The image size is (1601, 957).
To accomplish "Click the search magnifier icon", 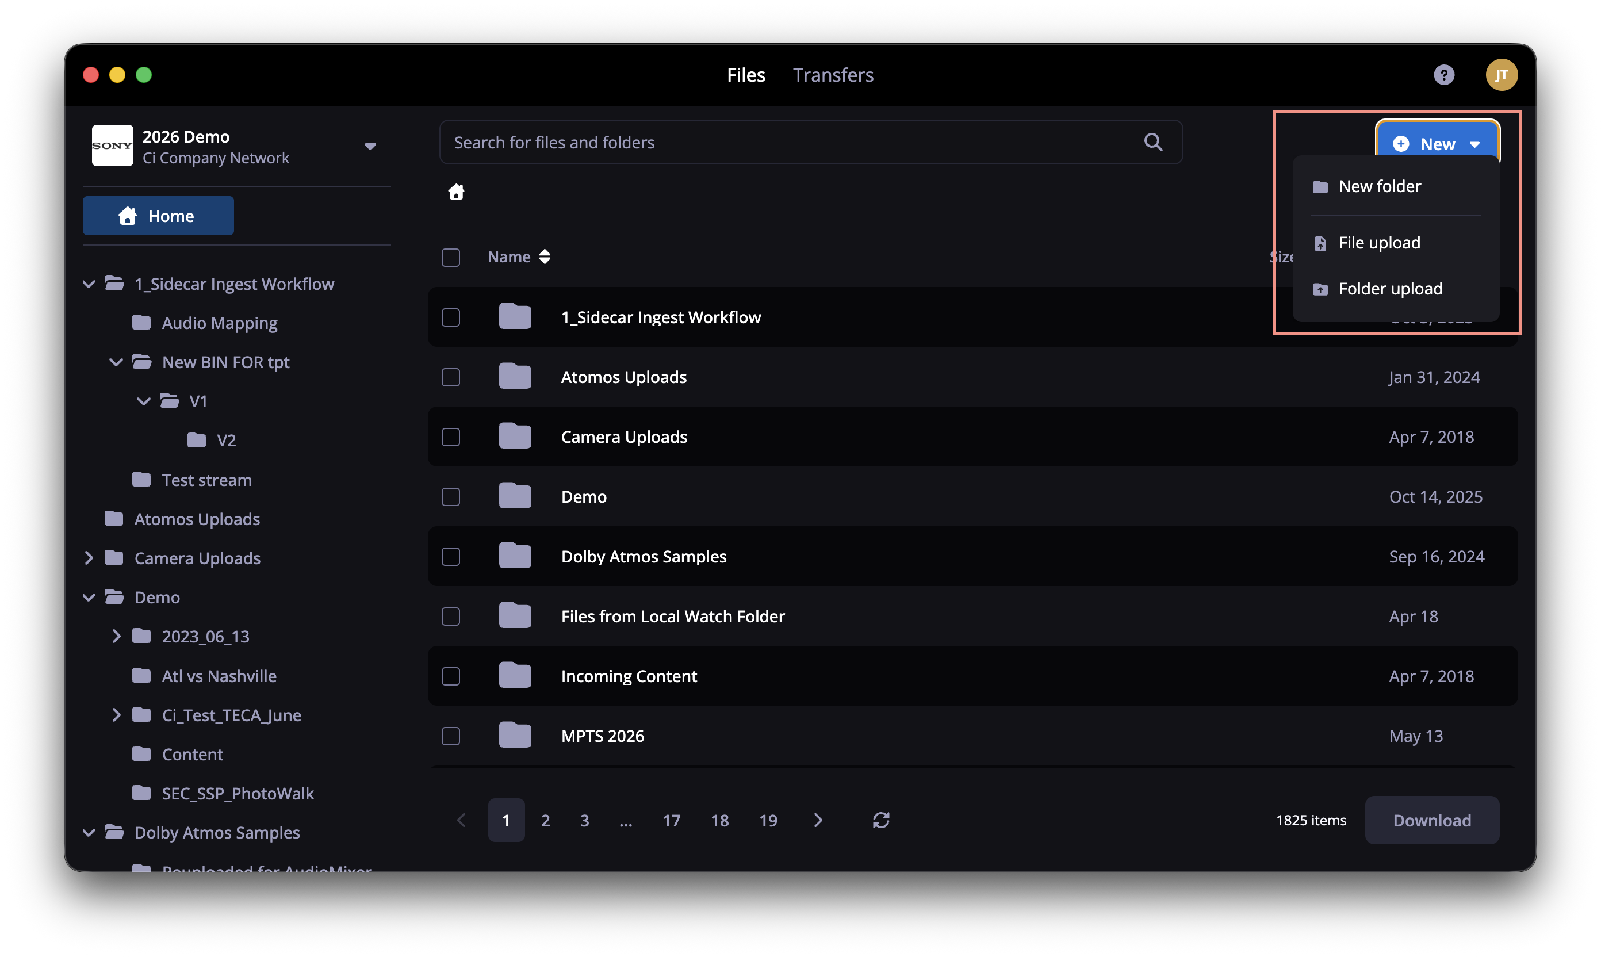I will pyautogui.click(x=1153, y=142).
